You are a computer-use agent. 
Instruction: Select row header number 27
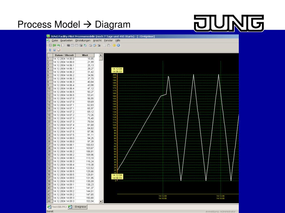(x=50, y=145)
